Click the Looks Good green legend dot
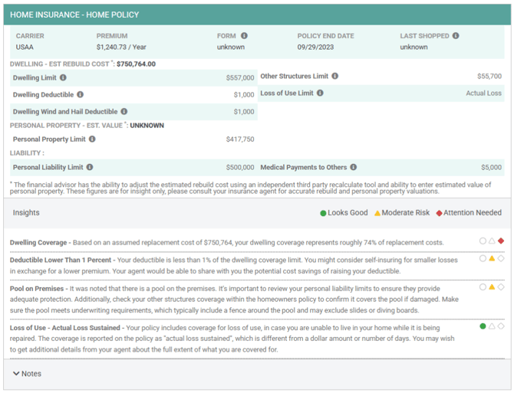 [x=323, y=213]
